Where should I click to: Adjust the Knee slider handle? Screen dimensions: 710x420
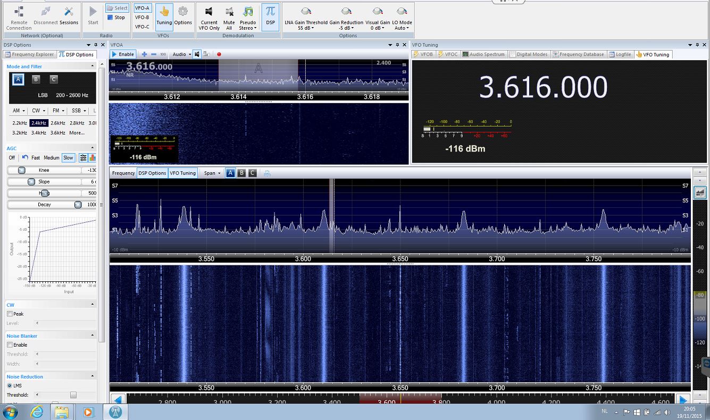(22, 170)
